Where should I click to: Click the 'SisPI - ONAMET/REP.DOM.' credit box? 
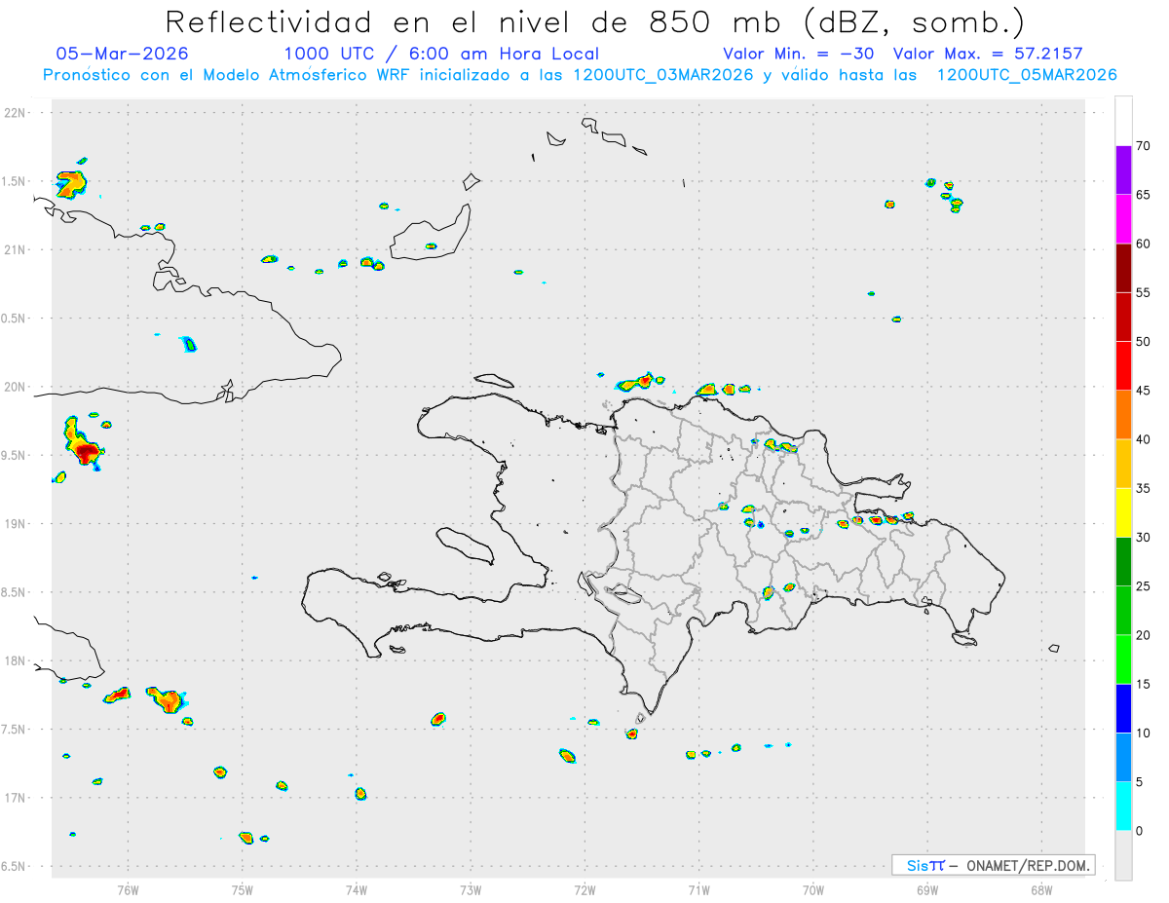pyautogui.click(x=993, y=865)
